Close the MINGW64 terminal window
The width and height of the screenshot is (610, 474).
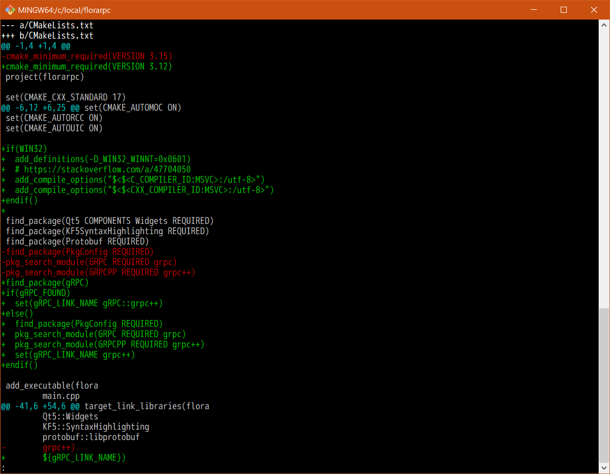tap(594, 10)
